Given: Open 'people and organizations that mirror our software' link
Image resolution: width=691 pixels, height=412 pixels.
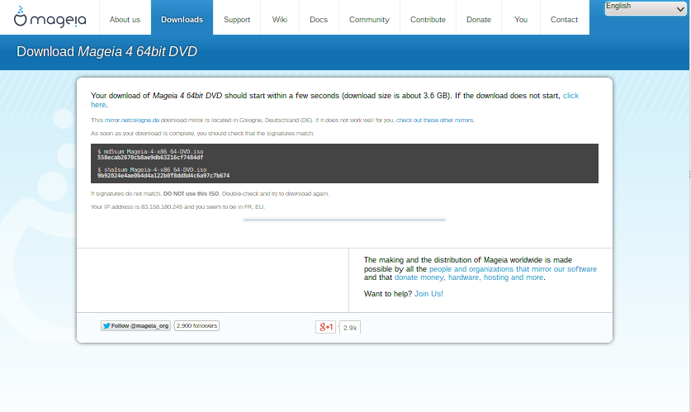Looking at the screenshot, I should click(513, 269).
